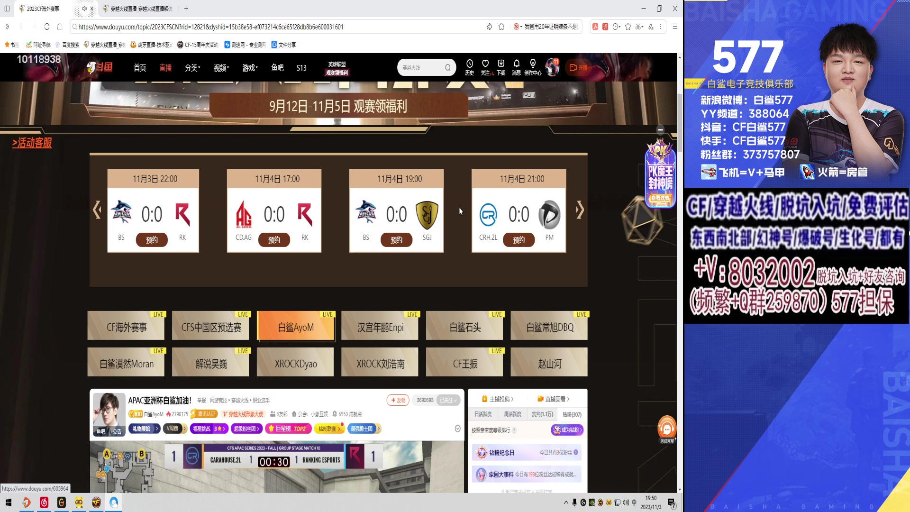This screenshot has height=512, width=910.
Task: Open the browser hamburger menu
Action: coord(675,27)
